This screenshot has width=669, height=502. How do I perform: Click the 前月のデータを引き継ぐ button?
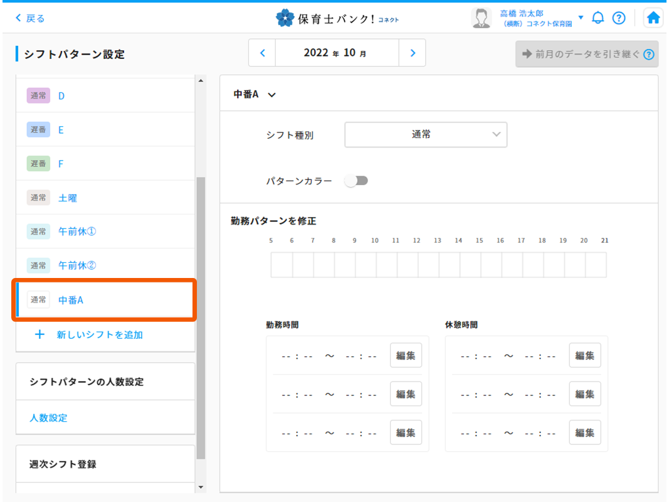point(586,54)
